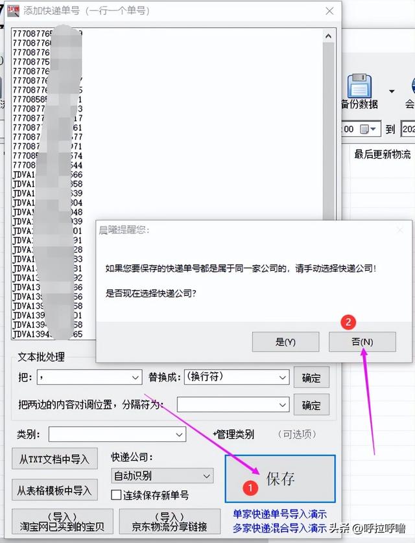Click the end date field after 到

pos(408,129)
